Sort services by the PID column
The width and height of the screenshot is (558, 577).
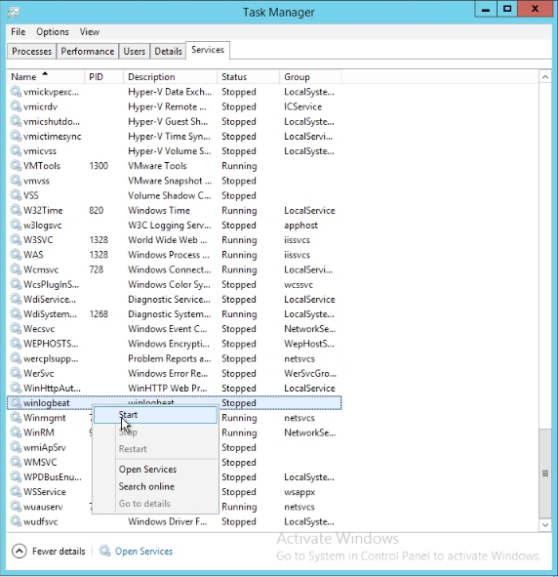tap(103, 76)
